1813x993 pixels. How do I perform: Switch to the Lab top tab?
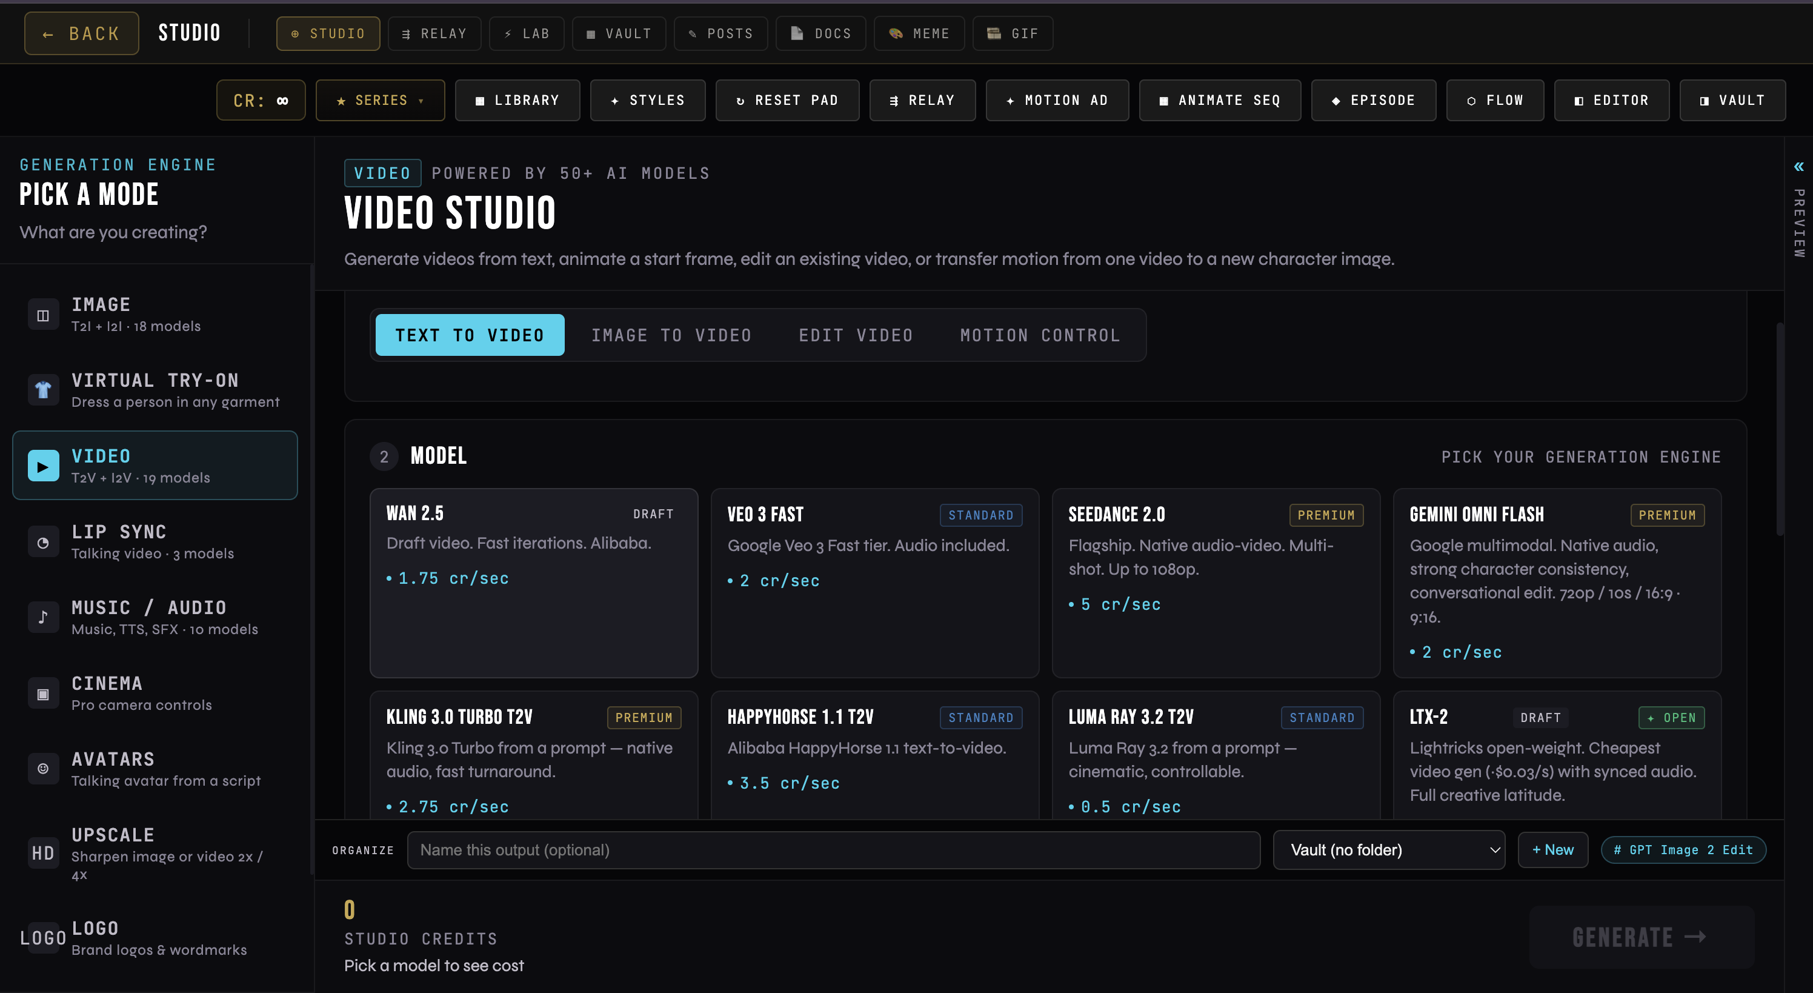click(x=527, y=33)
